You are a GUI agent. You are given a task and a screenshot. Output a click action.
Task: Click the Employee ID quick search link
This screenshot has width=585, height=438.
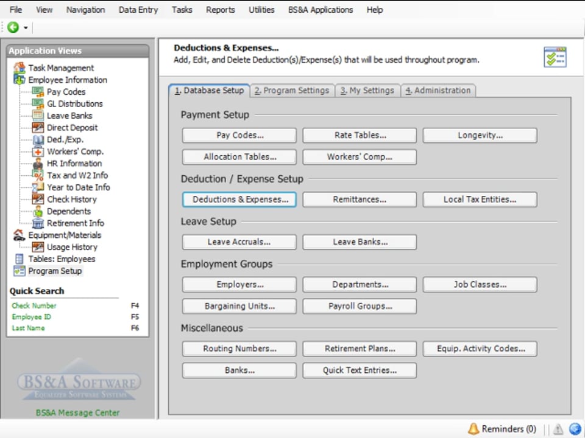31,316
